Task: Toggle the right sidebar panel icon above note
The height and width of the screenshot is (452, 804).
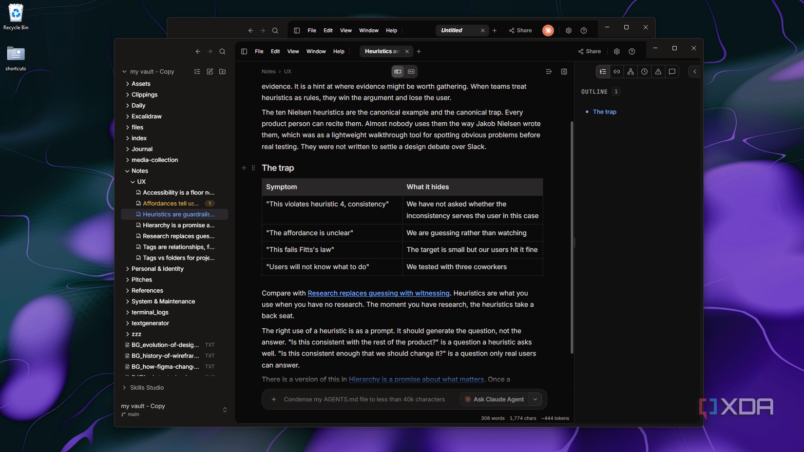Action: [x=564, y=72]
